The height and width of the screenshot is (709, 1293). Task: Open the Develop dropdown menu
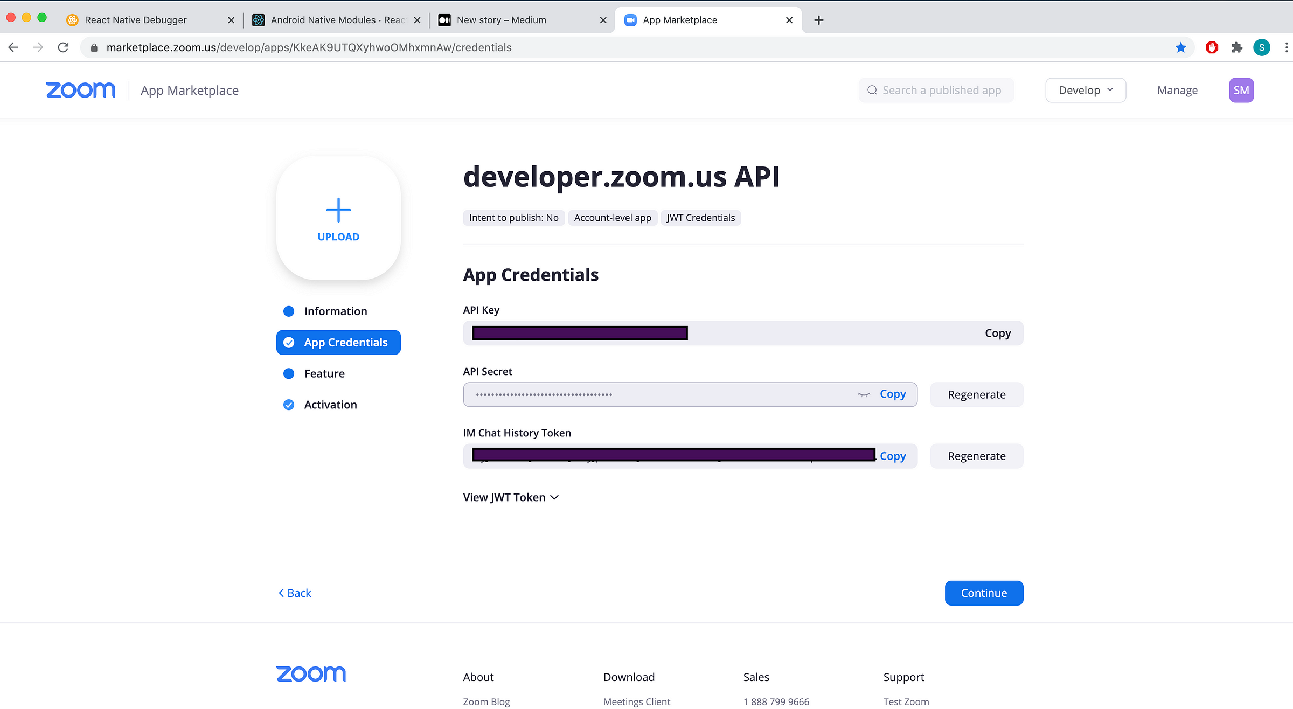(1085, 90)
